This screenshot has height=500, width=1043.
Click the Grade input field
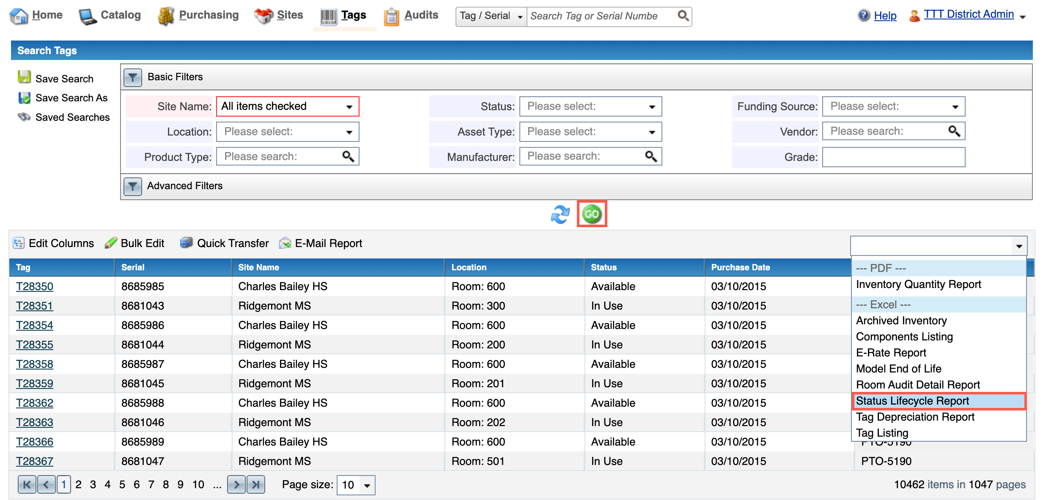894,157
